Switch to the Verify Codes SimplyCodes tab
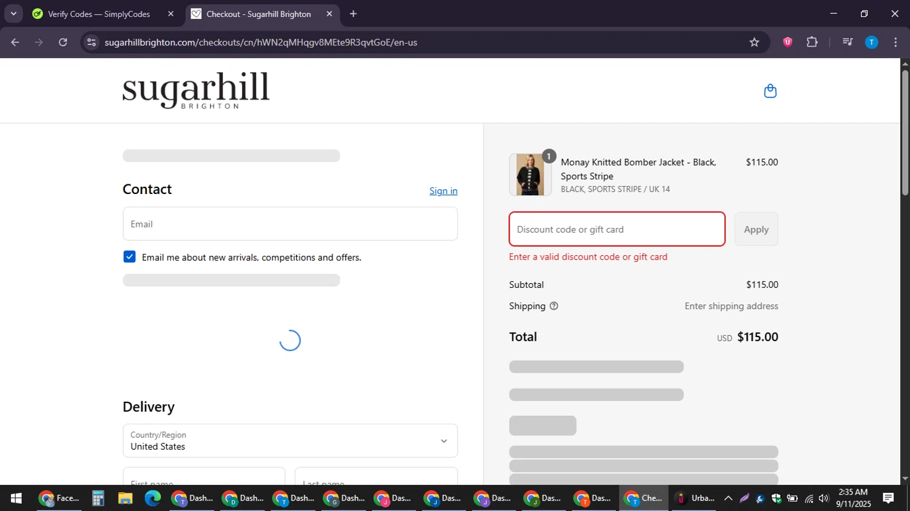The image size is (910, 511). pyautogui.click(x=103, y=14)
